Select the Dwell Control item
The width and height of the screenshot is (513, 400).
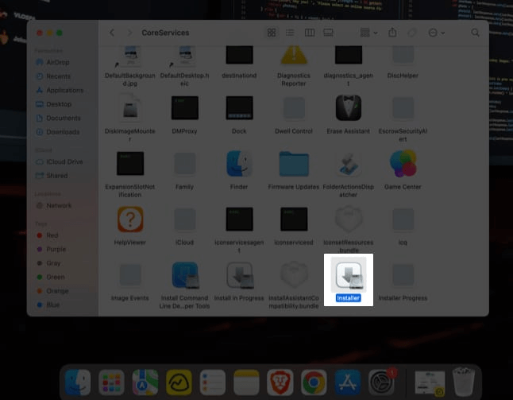[294, 108]
